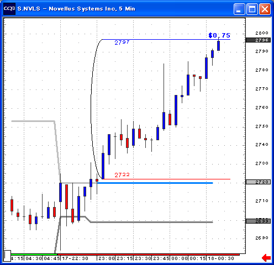Select the 2720 price marker on scale

click(x=258, y=182)
